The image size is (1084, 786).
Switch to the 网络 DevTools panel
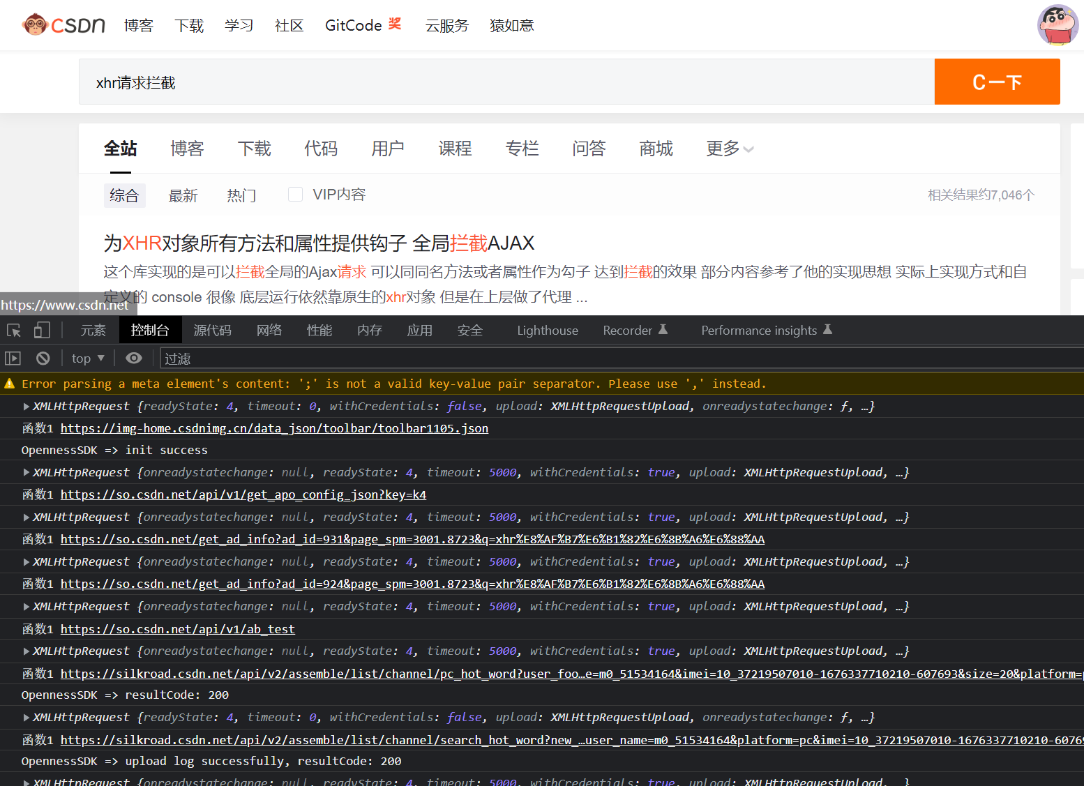pos(269,330)
